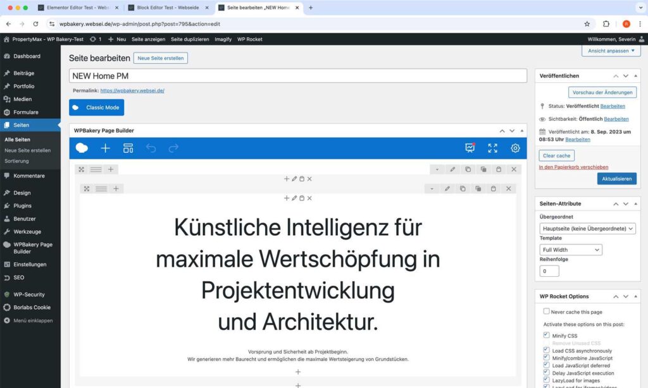Toggle LazyLoad for images checkbox
The image size is (648, 388).
[546, 381]
